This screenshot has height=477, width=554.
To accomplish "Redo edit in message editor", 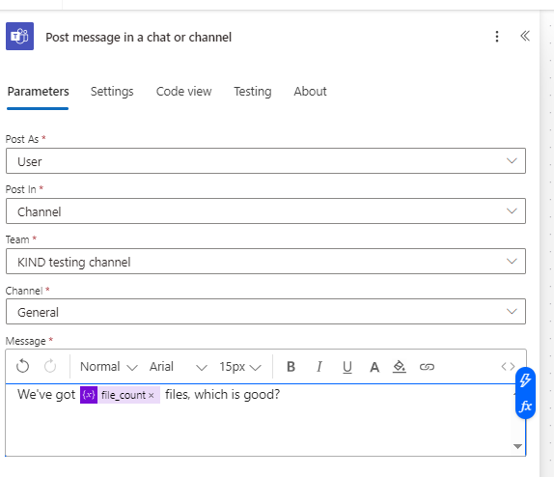I will pos(50,366).
